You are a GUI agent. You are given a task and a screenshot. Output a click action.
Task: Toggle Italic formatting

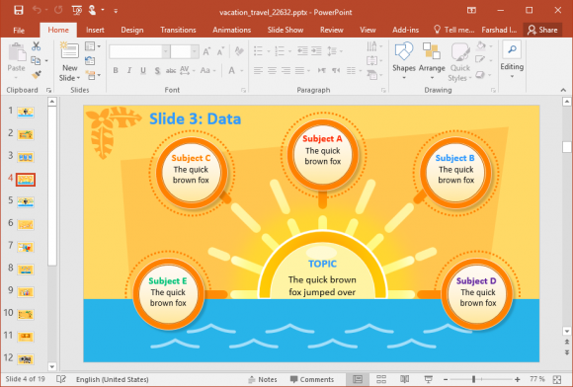tap(129, 70)
